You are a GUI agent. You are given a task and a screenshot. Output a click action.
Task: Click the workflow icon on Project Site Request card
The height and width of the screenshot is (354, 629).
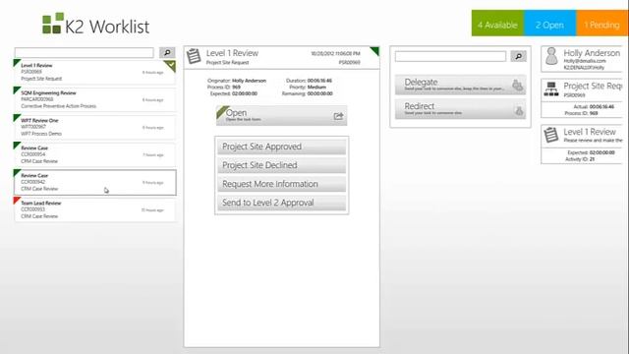[x=551, y=89]
